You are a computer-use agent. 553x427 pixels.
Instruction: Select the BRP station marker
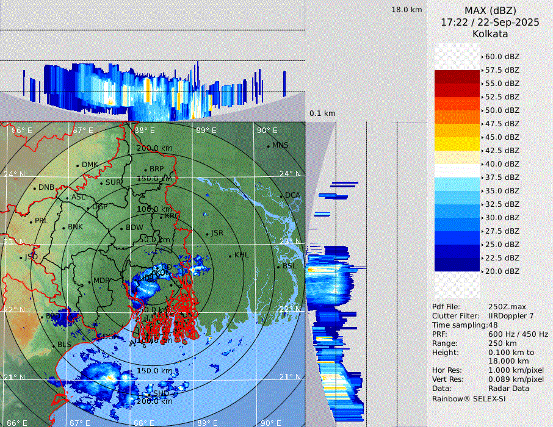(x=145, y=170)
